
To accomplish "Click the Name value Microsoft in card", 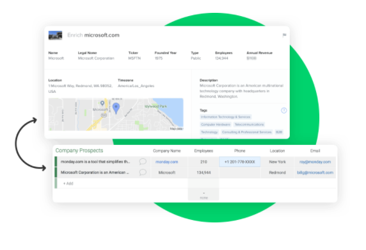I will 56,58.
